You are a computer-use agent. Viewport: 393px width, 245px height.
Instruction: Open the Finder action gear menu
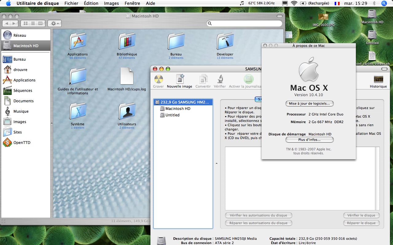pos(55,23)
